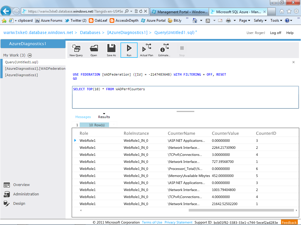Open the Terms of Use link

(152, 222)
